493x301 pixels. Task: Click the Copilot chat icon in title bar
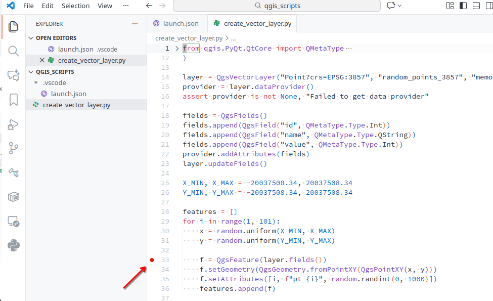[390, 6]
